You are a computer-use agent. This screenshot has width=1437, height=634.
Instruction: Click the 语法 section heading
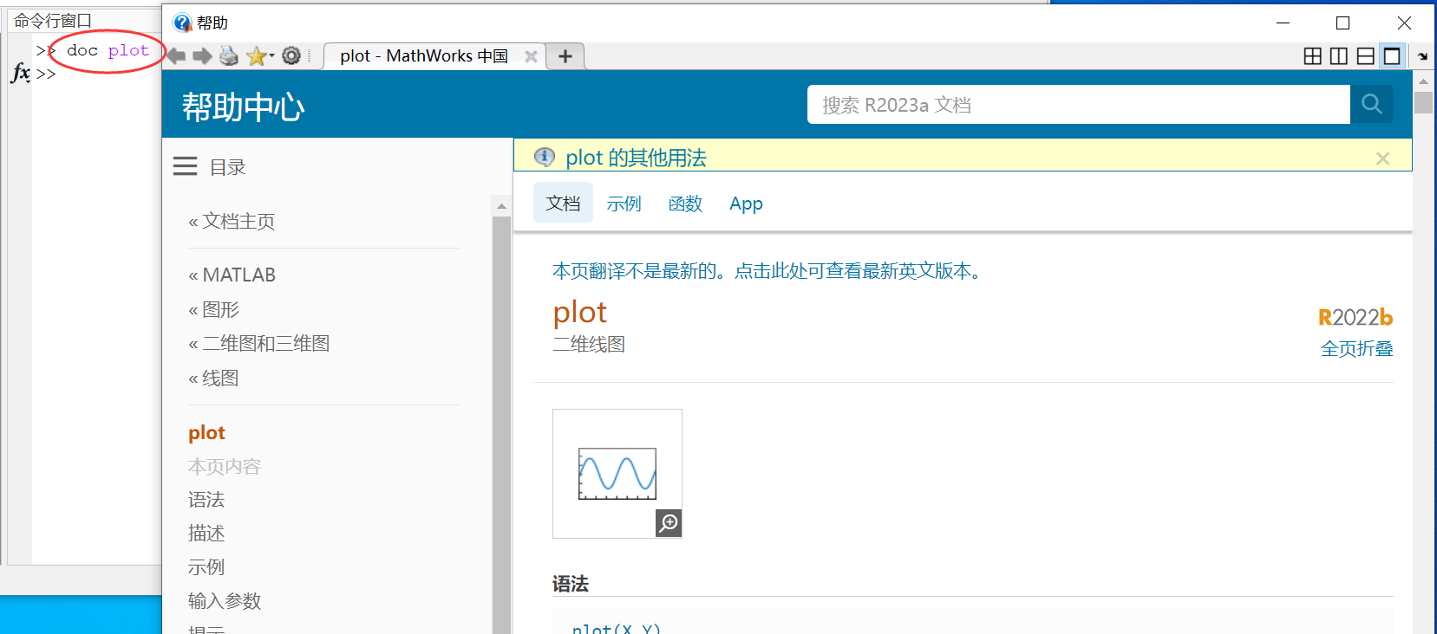[571, 584]
